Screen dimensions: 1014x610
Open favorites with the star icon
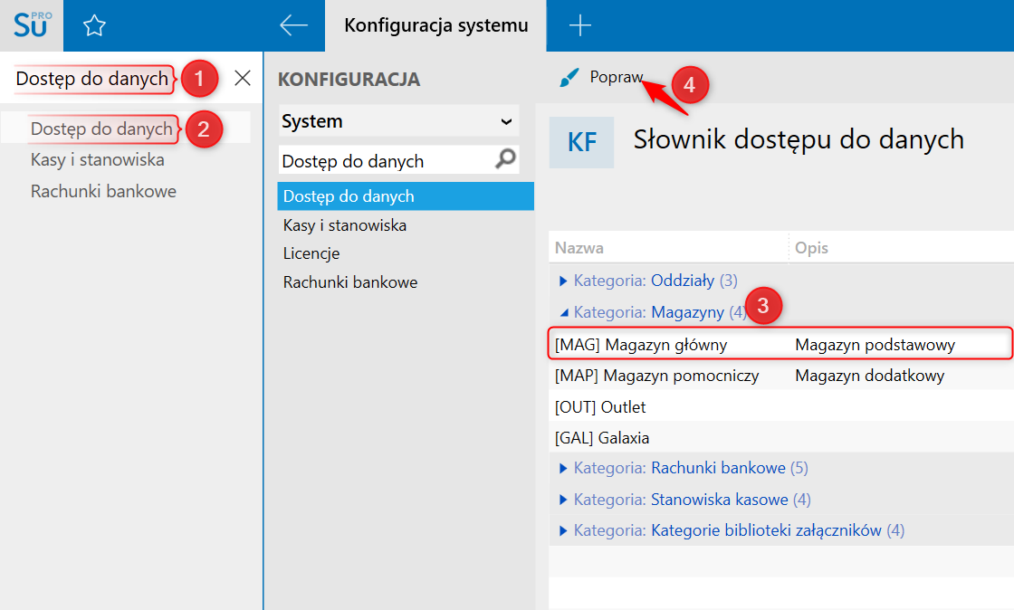94,26
